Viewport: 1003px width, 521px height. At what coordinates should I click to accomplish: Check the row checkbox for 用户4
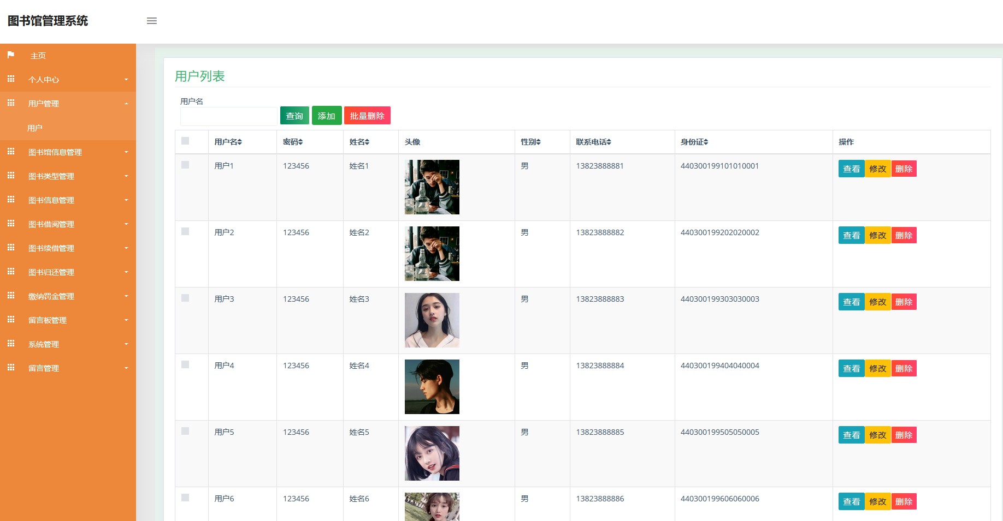click(185, 364)
